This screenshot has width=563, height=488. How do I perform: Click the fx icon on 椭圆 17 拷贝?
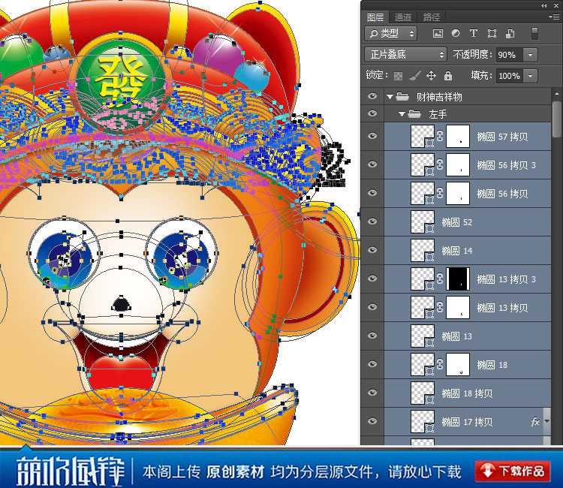[x=535, y=422]
